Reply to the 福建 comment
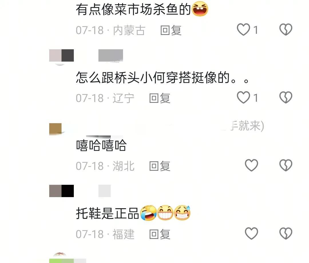 [x=160, y=234]
